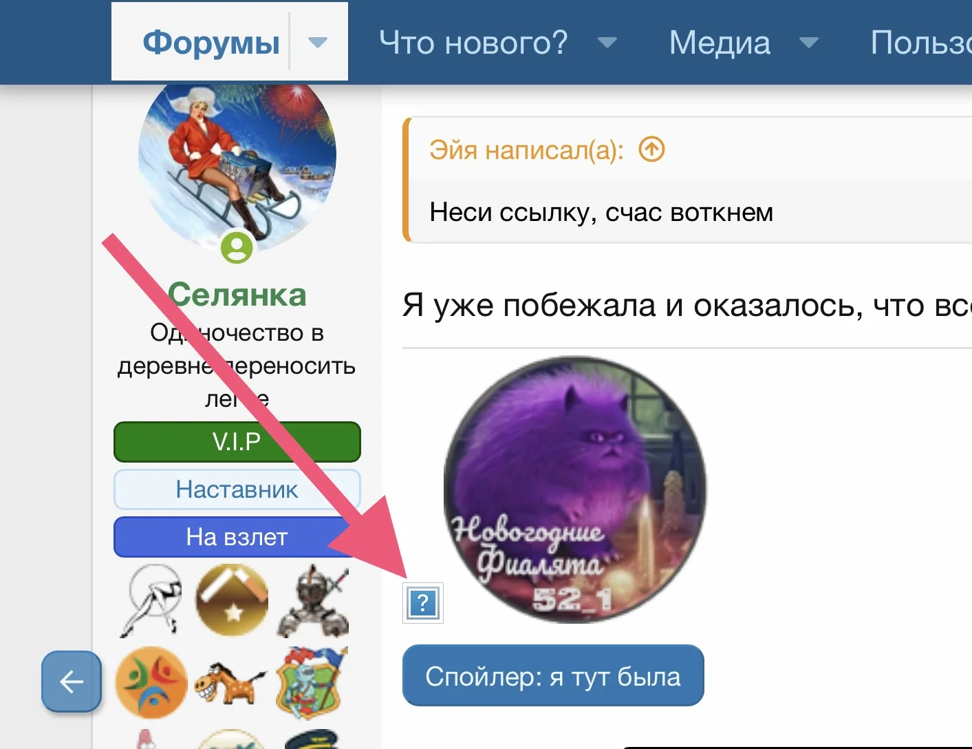Open the Медиа menu item

pyautogui.click(x=720, y=43)
